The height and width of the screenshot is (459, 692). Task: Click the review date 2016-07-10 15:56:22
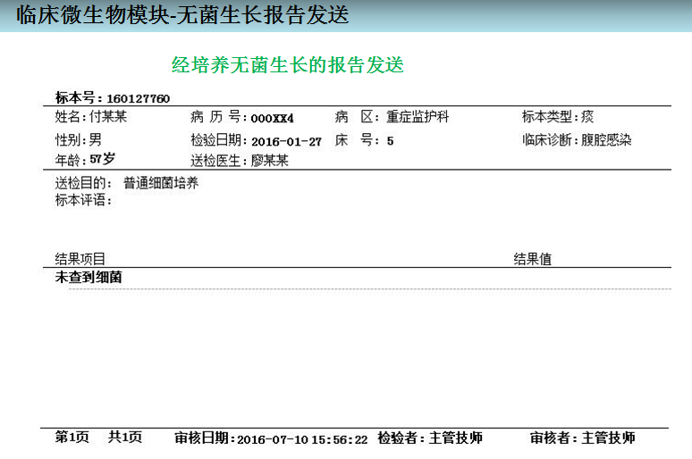(x=301, y=439)
